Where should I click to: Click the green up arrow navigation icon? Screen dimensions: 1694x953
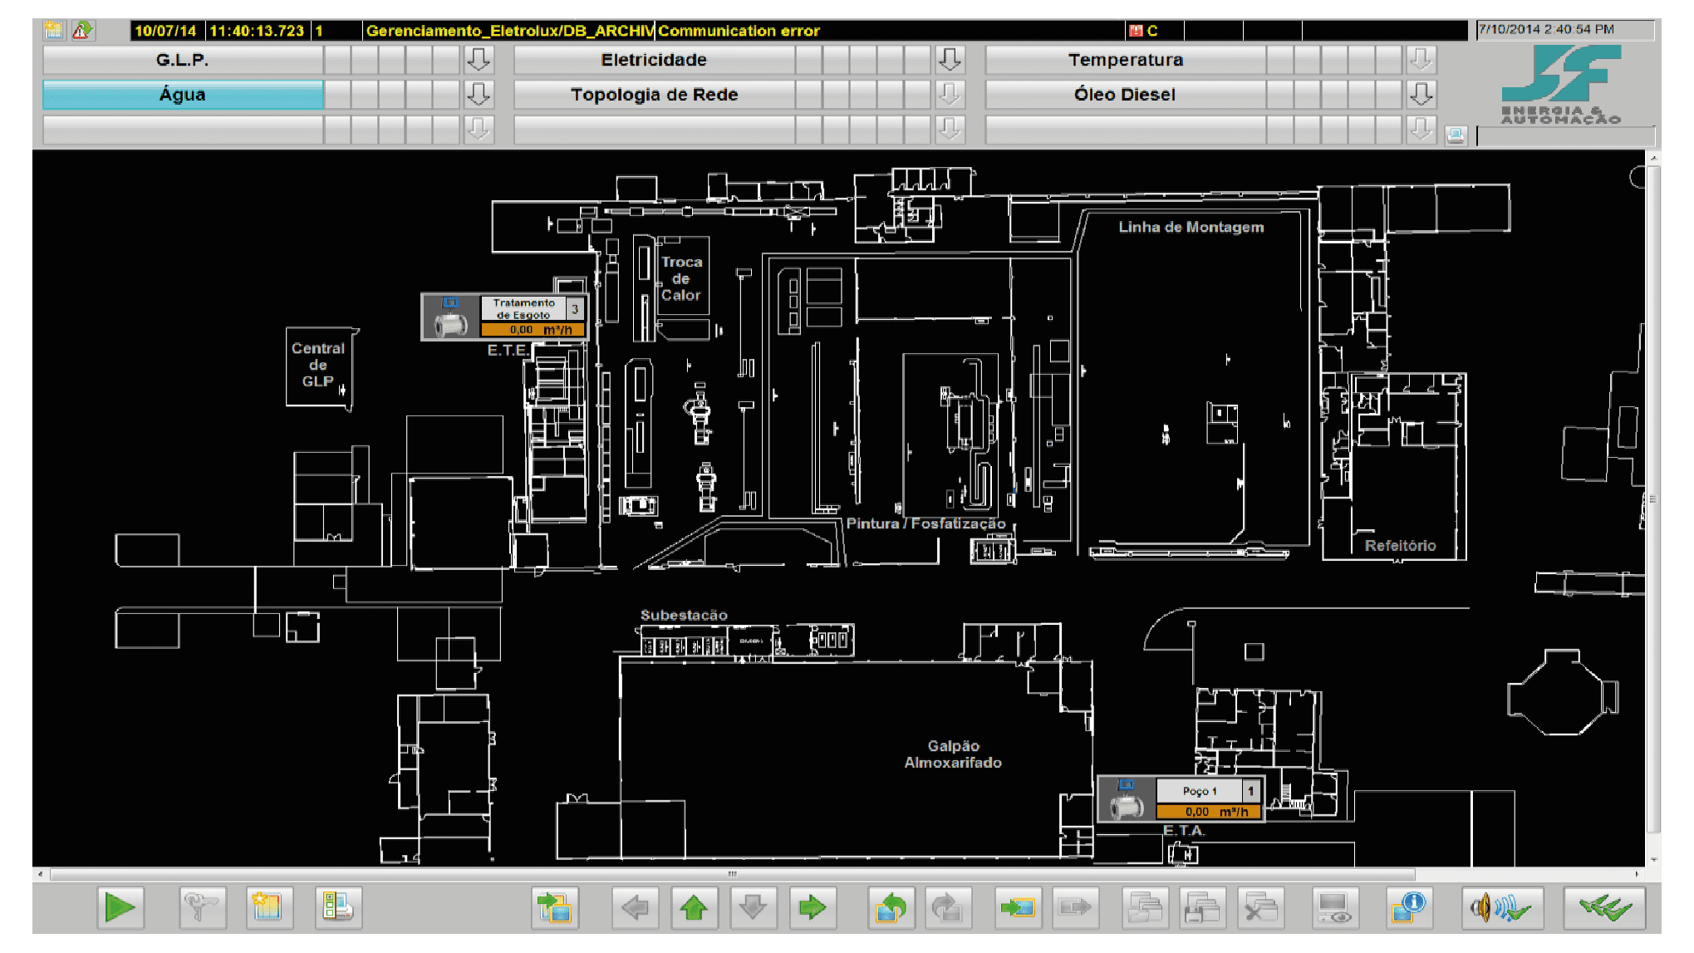click(x=694, y=907)
